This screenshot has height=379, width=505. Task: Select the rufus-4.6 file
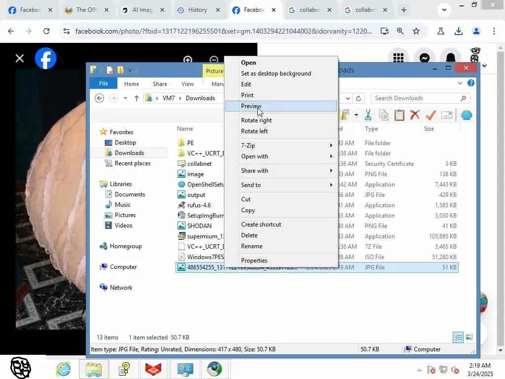tap(199, 205)
